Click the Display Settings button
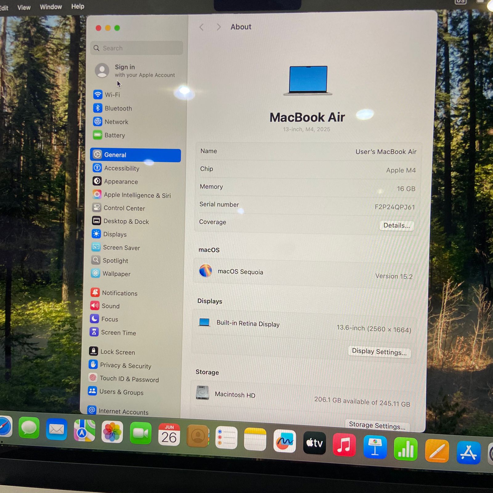 pyautogui.click(x=379, y=352)
